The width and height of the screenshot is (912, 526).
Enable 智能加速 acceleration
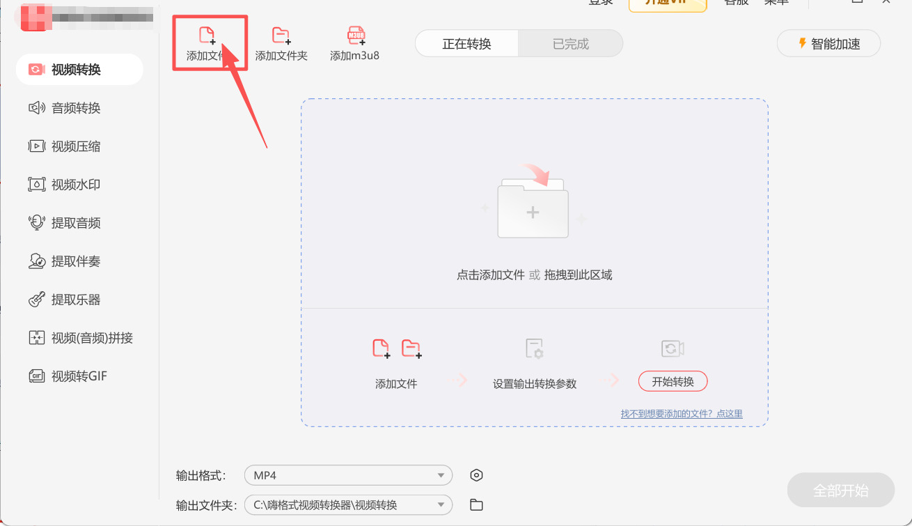coord(828,42)
